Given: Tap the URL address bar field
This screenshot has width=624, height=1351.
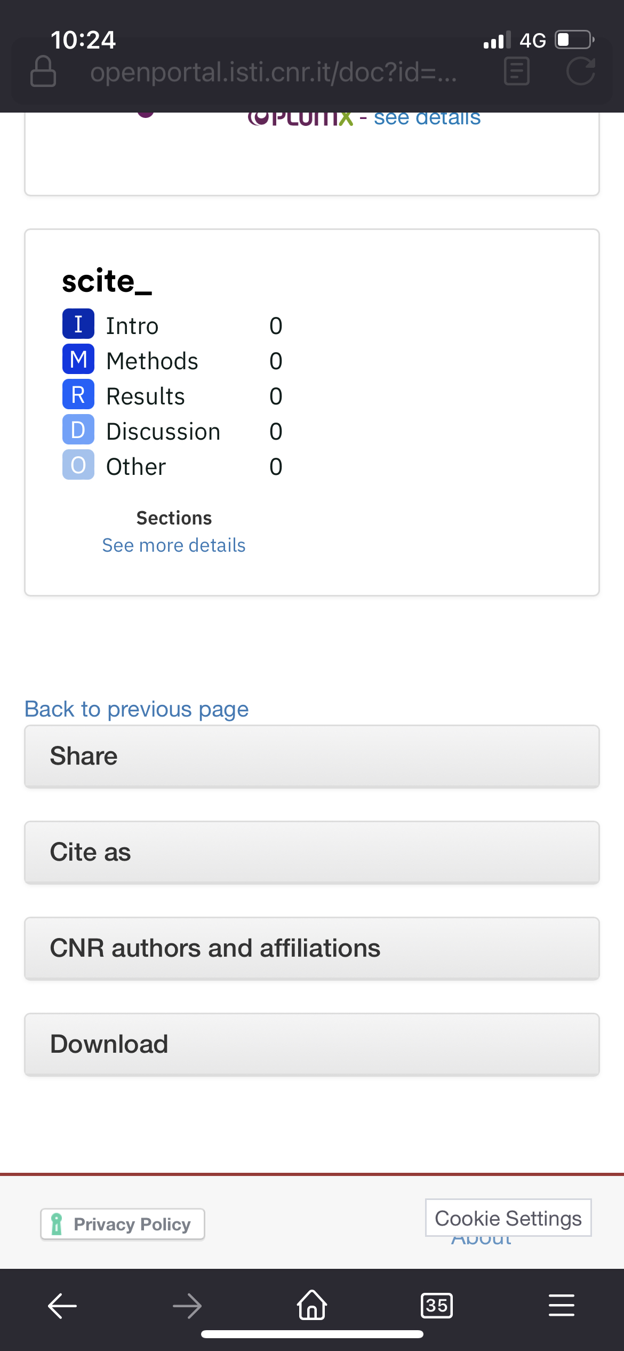Looking at the screenshot, I should (273, 71).
